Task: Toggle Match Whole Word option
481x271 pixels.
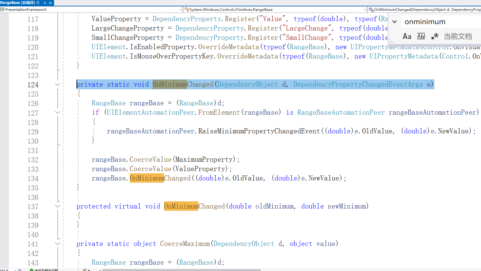Action: [x=421, y=37]
